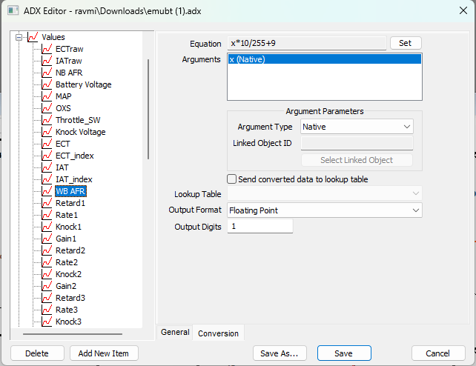Click the Output Digits input field
The width and height of the screenshot is (476, 366).
(x=260, y=226)
